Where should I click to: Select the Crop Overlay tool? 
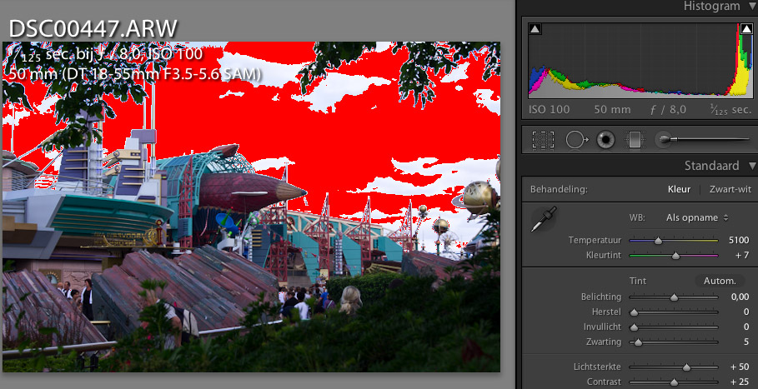pyautogui.click(x=543, y=140)
